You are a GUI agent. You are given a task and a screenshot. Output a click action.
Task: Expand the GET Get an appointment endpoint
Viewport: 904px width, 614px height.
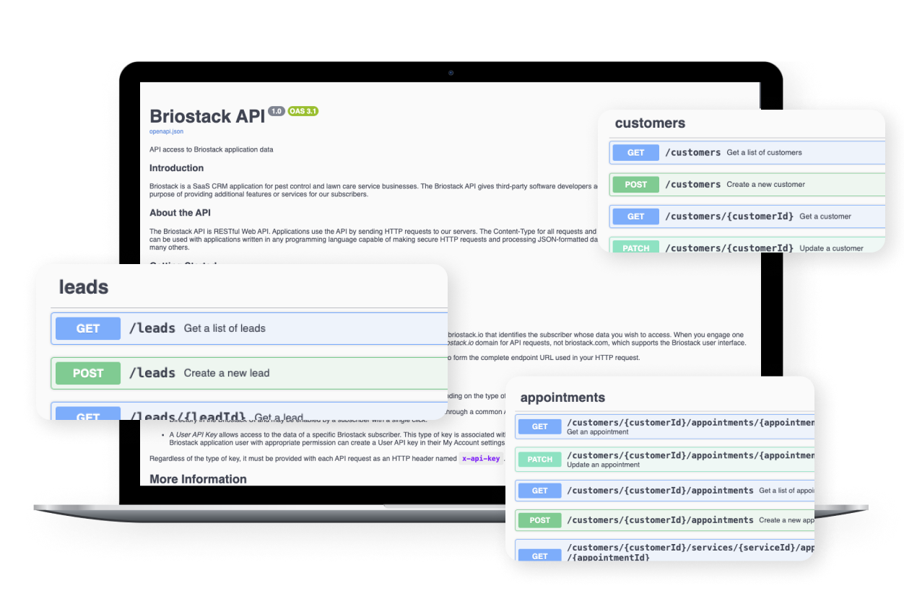pos(665,426)
